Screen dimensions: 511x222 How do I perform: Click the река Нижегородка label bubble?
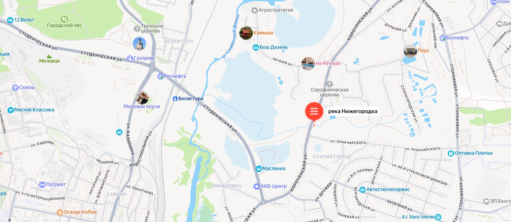point(353,111)
